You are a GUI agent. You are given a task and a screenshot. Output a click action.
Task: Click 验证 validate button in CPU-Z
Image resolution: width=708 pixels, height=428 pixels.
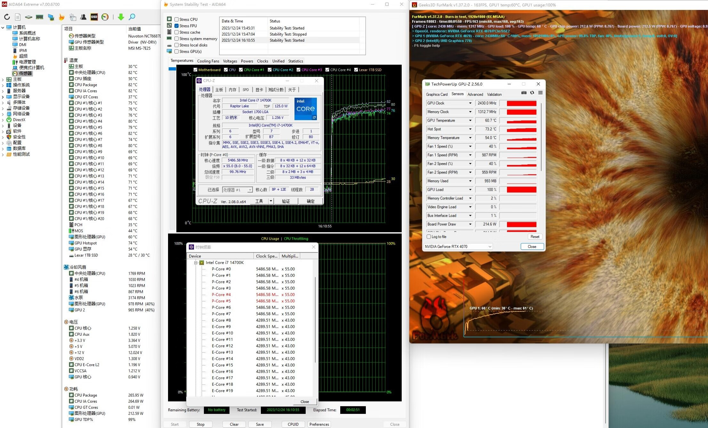pos(286,201)
